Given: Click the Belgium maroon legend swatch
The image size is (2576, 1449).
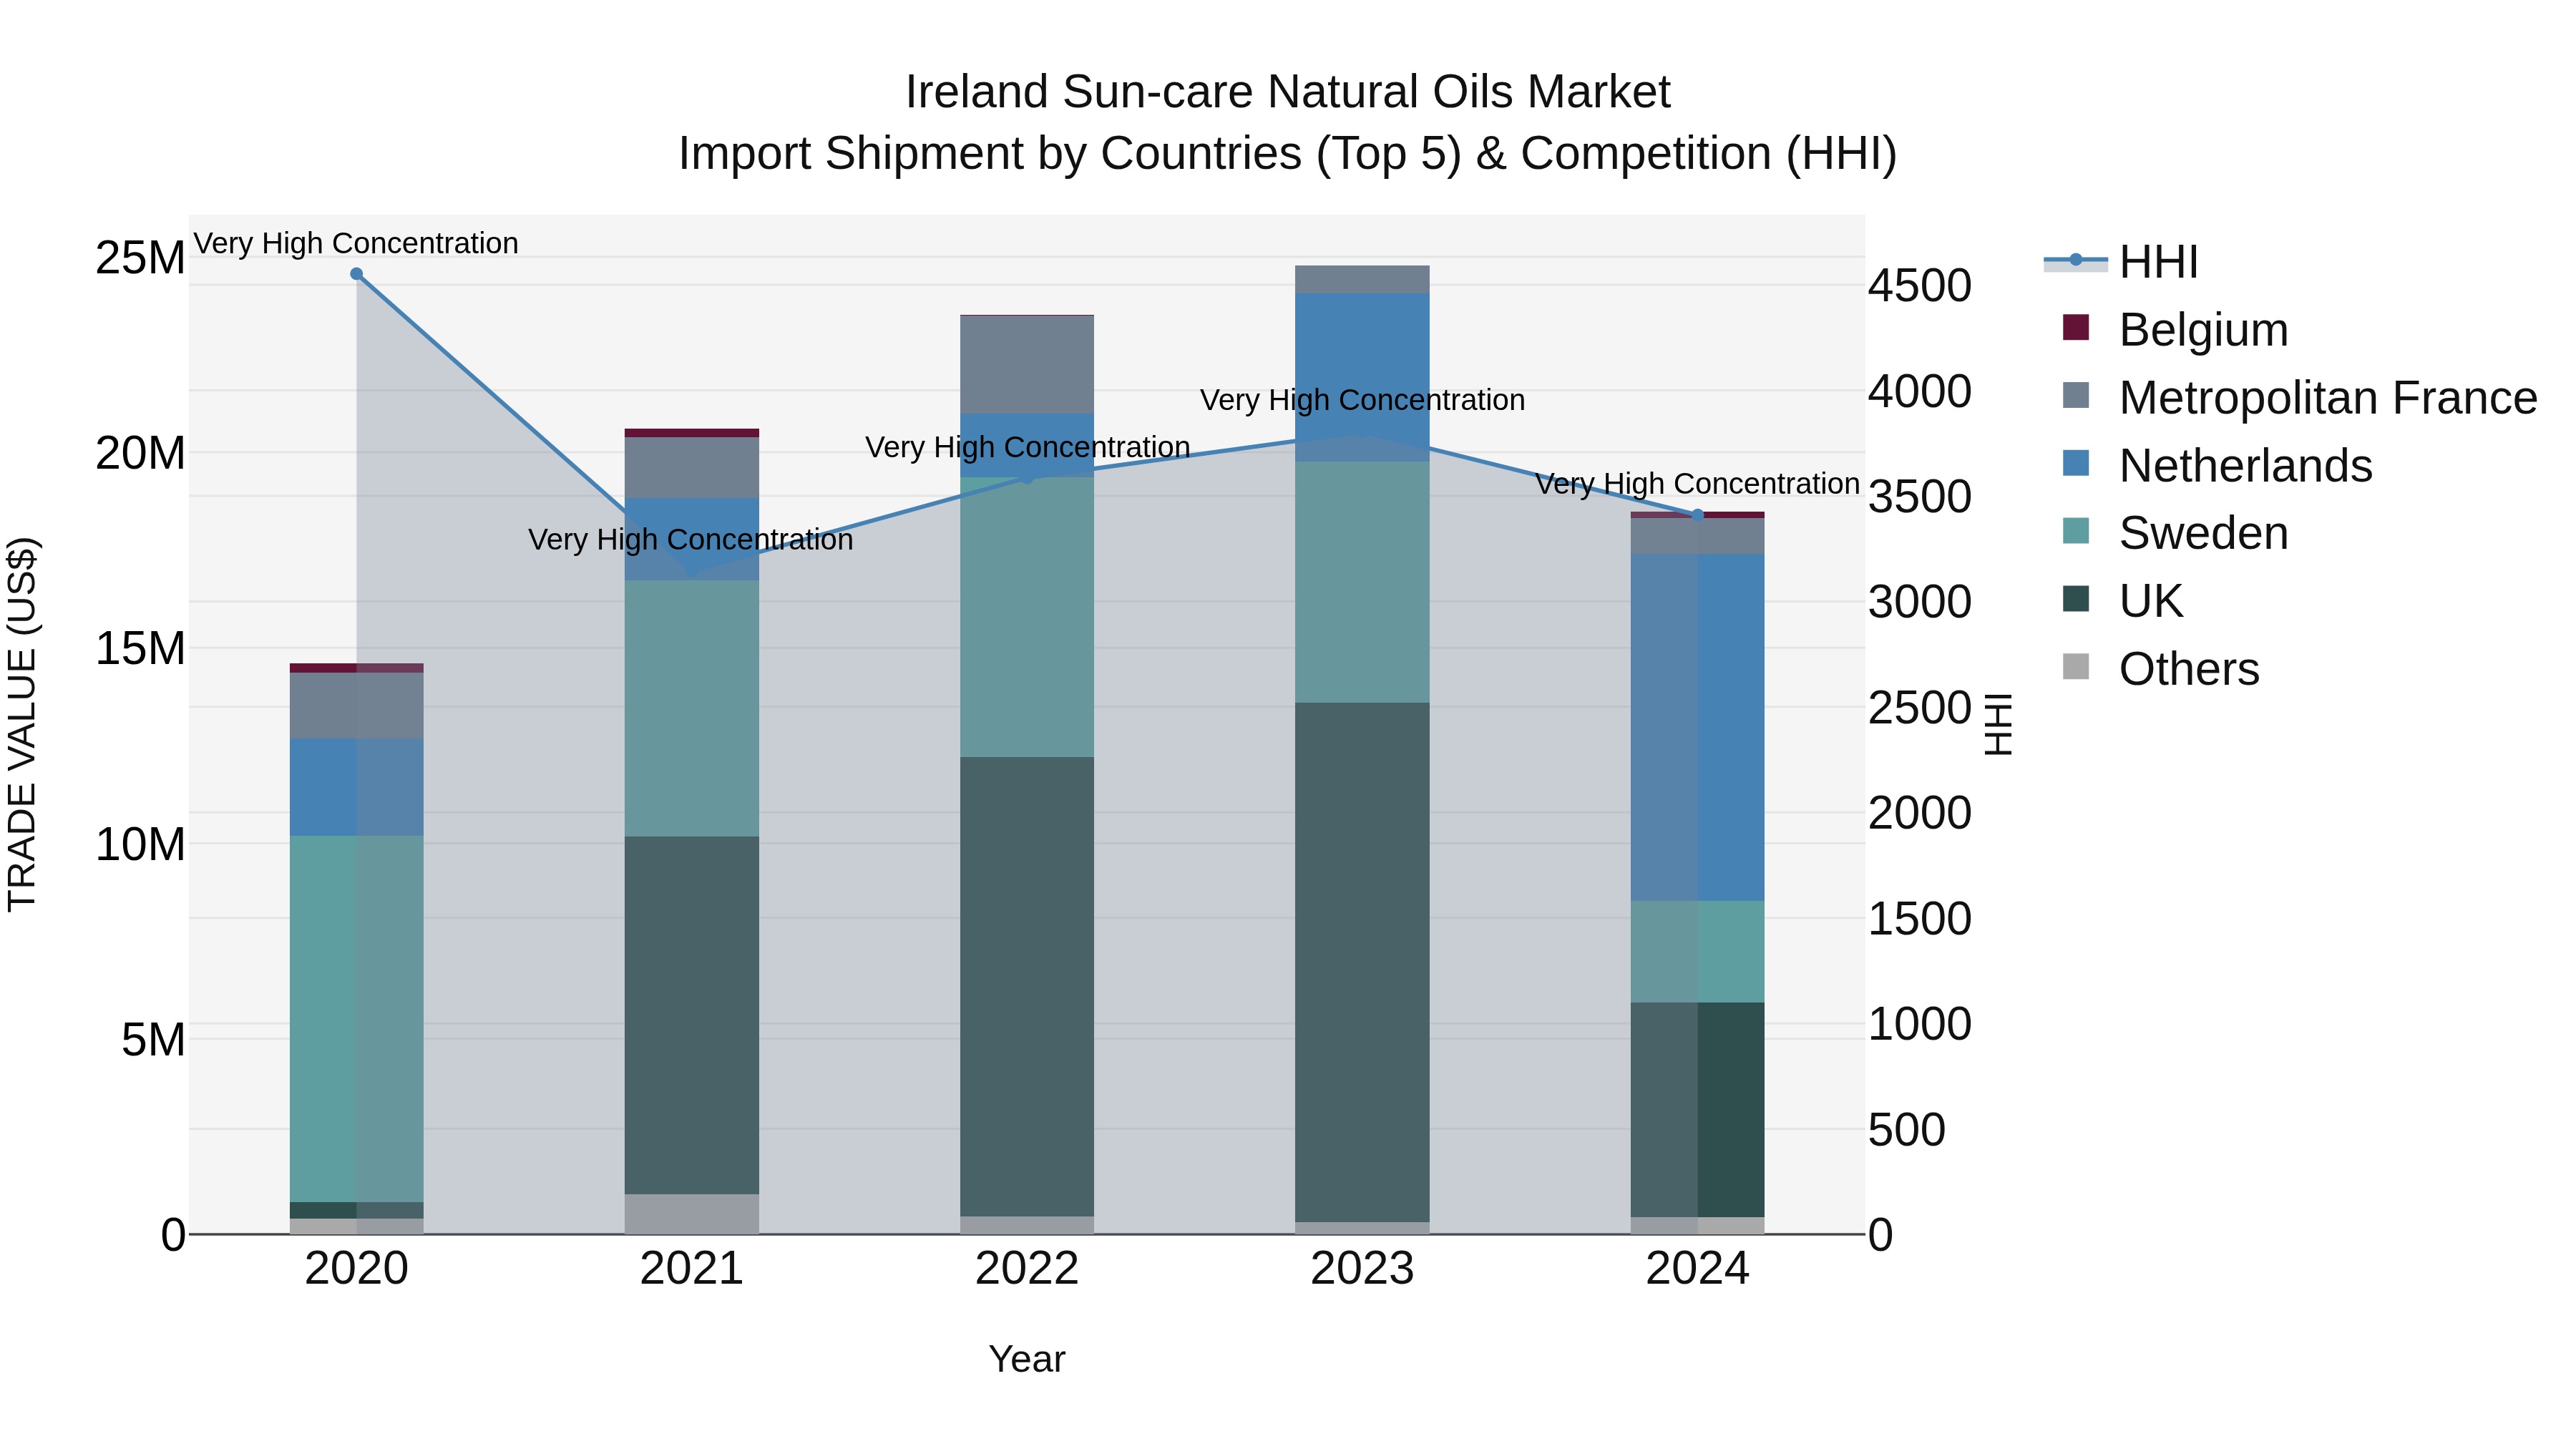Looking at the screenshot, I should 2076,328.
